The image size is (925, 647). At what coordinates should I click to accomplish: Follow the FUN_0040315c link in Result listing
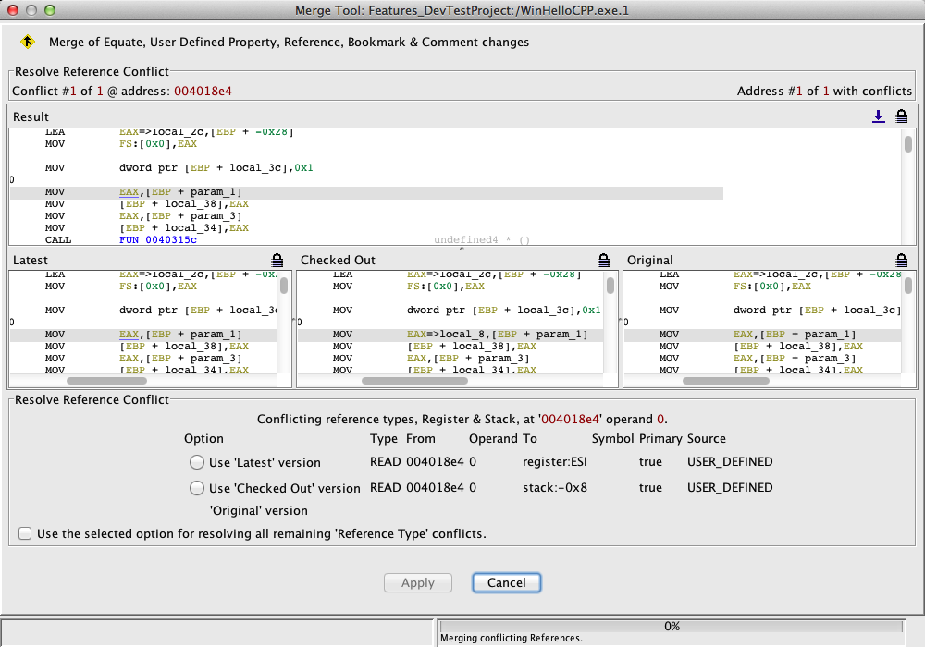158,240
